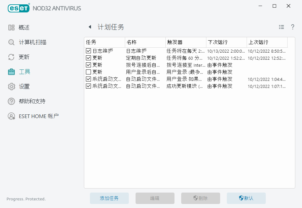Click the 更新 refresh icon in sidebar
This screenshot has height=208, width=302.
[x=11, y=57]
